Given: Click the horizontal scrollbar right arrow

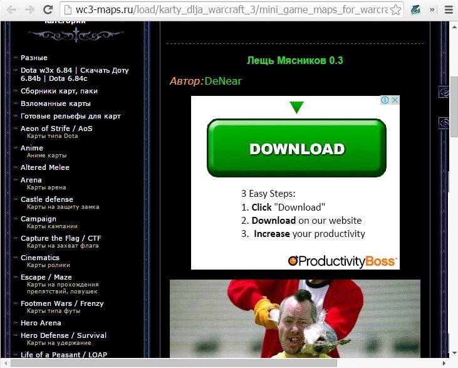Looking at the screenshot, I should pos(444,363).
